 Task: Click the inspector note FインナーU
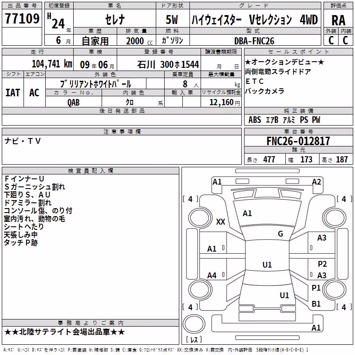click(24, 179)
